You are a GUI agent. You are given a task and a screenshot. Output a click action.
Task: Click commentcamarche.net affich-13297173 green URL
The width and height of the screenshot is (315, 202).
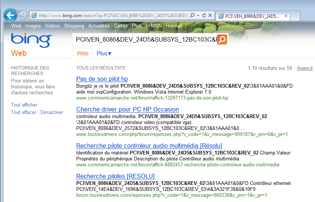point(152,98)
